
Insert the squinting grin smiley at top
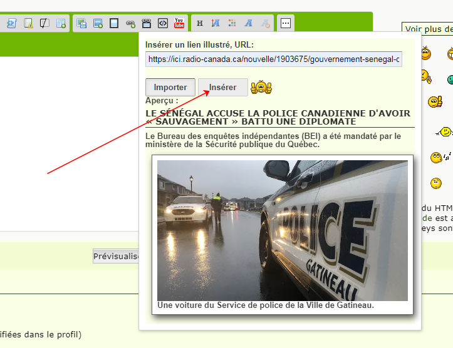point(425,53)
